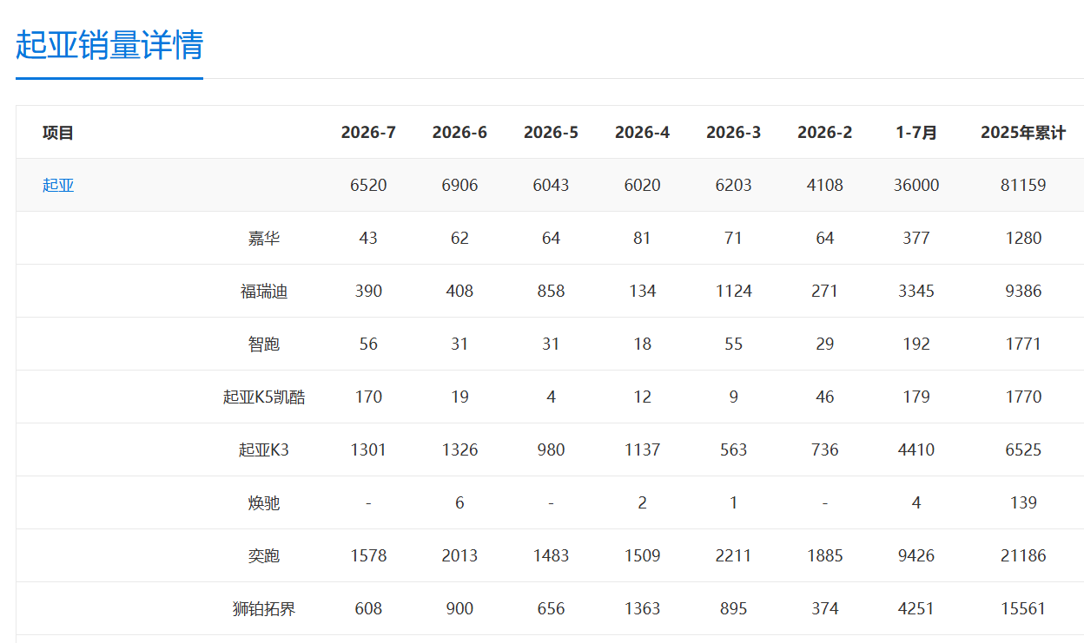This screenshot has height=643, width=1084.
Task: Select the 2026-5 column header
Action: coord(551,133)
